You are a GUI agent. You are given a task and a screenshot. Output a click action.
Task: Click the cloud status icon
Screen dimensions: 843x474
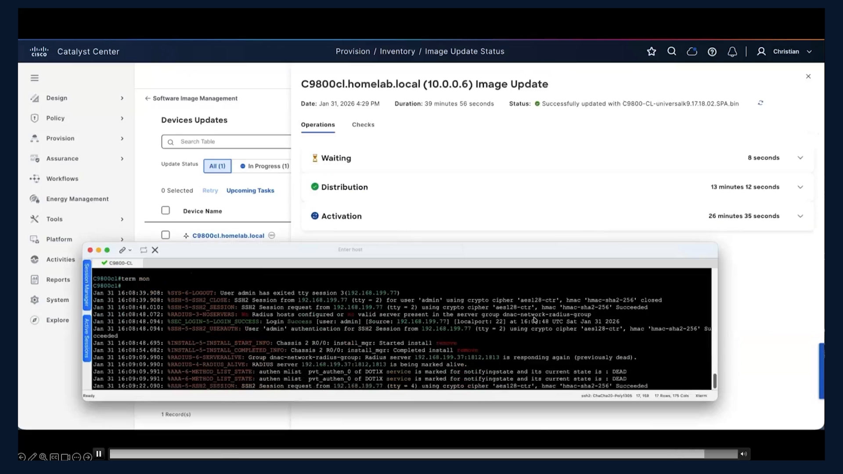[692, 51]
